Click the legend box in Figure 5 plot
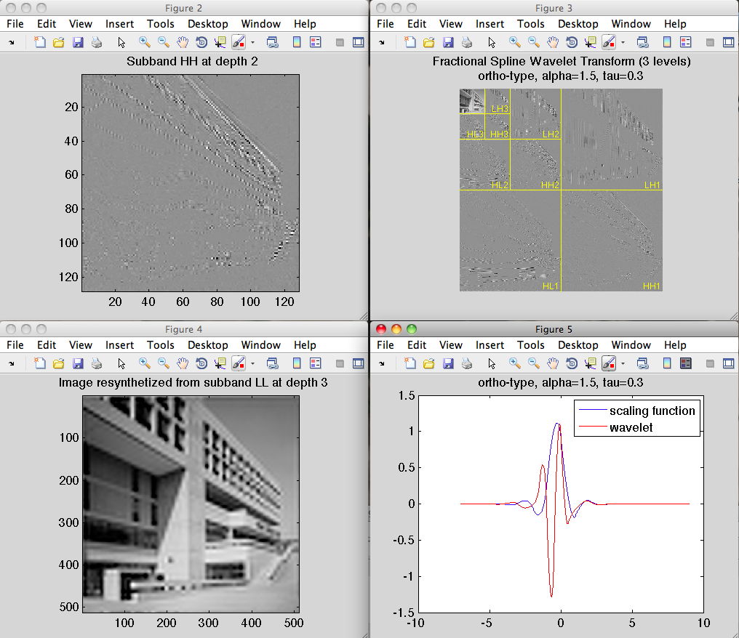The width and height of the screenshot is (739, 638). 636,419
